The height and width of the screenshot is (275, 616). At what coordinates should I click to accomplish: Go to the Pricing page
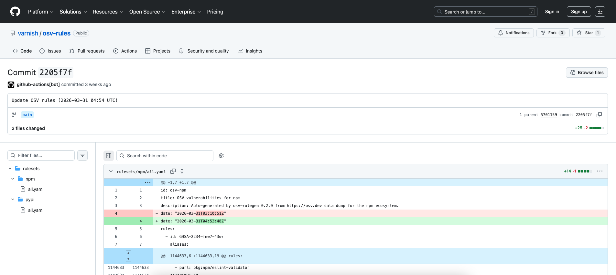[x=215, y=12]
